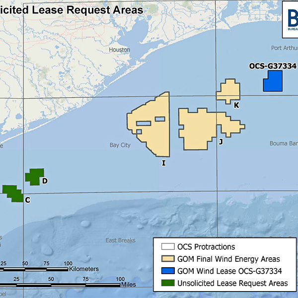The height and width of the screenshot is (298, 298).
Task: Click the OCS-G37334 text label
Action: [x=272, y=65]
